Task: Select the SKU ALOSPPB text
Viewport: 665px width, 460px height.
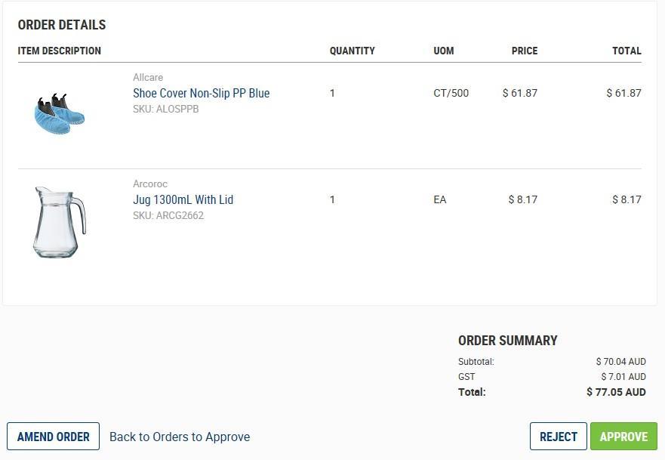Action: tap(166, 109)
